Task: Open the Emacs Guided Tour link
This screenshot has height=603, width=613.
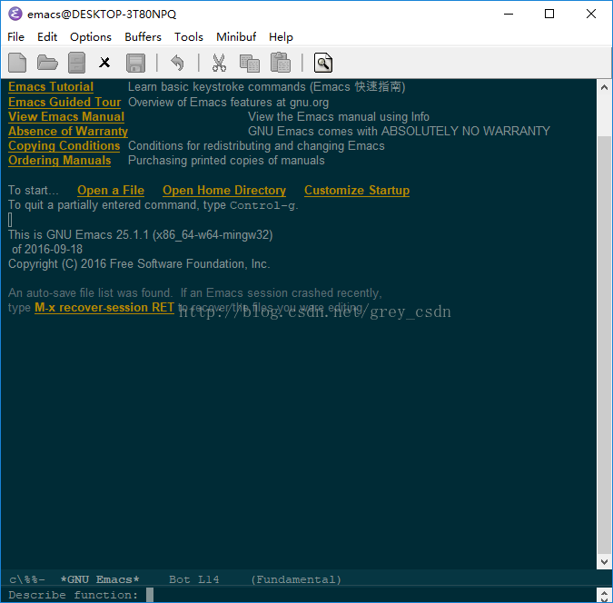Action: coord(64,102)
